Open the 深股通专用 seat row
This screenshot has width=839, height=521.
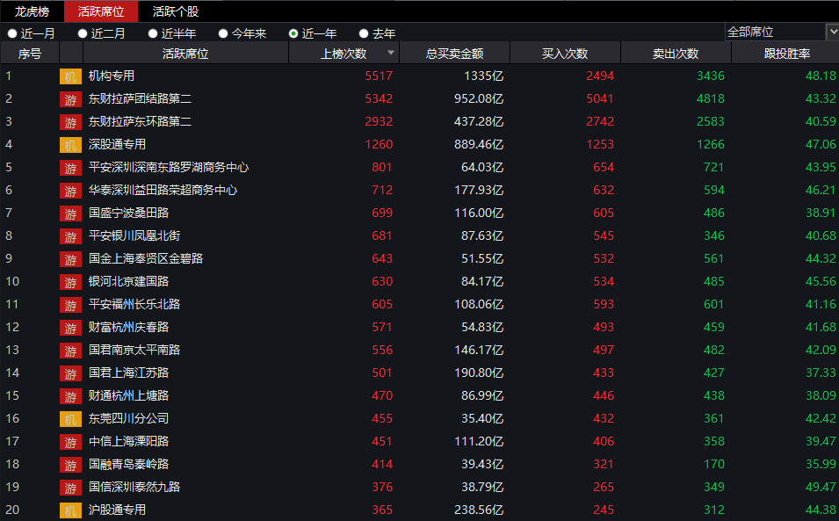(x=420, y=144)
